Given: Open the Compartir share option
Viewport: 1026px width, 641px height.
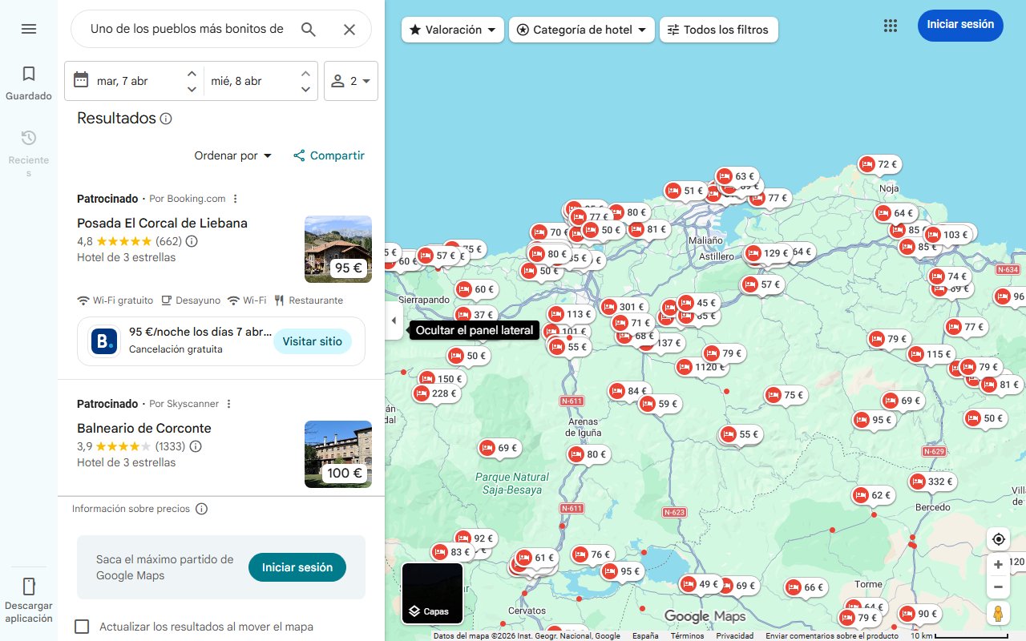Looking at the screenshot, I should click(x=328, y=155).
